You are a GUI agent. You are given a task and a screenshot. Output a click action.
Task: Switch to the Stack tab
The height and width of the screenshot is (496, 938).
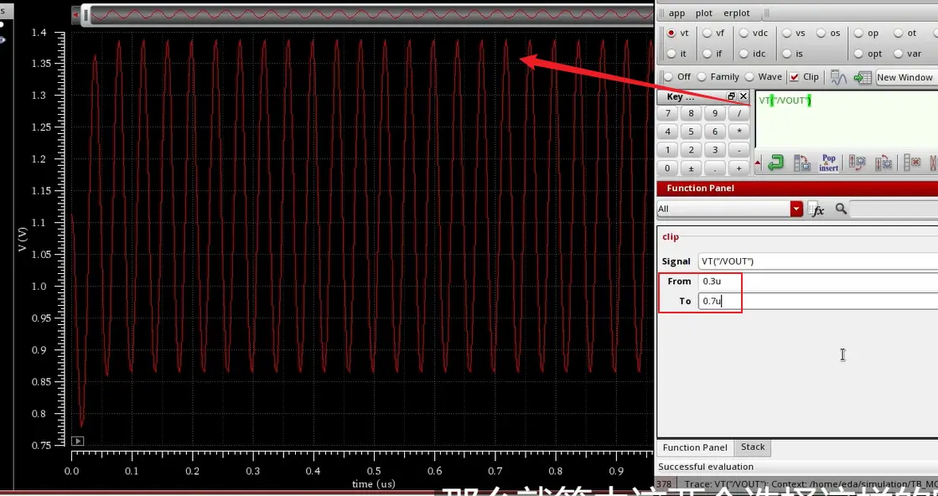753,447
